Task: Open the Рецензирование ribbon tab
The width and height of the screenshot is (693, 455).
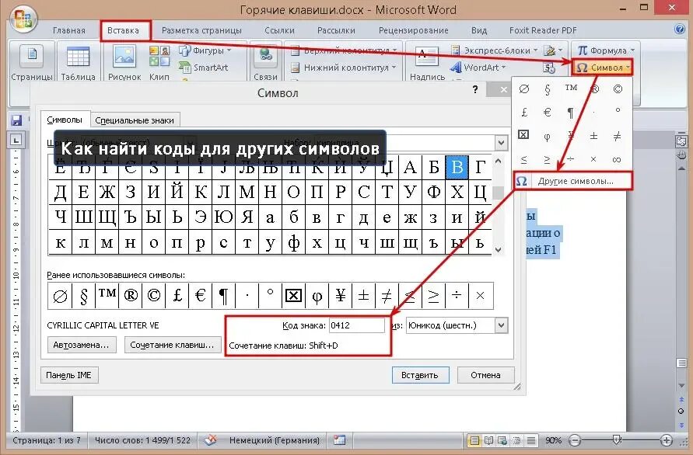Action: coord(413,30)
